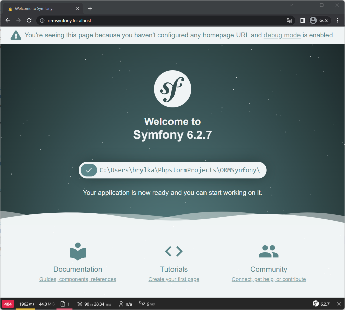Click the address bar URL field
The image size is (345, 310).
tap(165, 21)
